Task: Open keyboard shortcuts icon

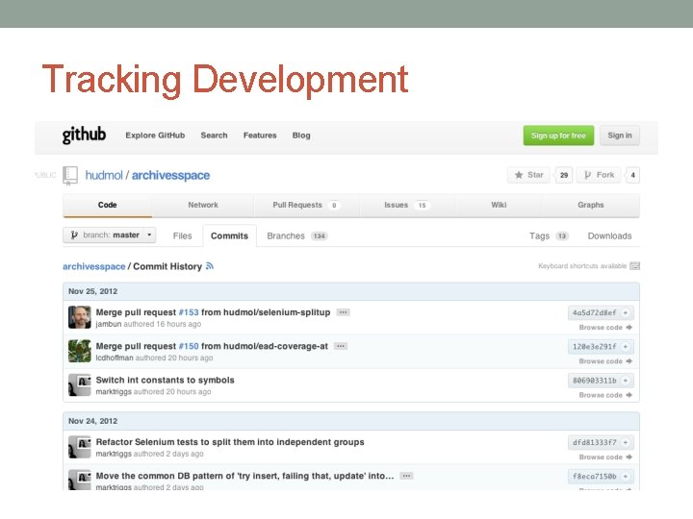Action: pos(634,265)
